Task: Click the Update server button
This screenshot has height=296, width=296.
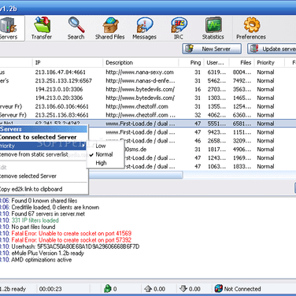Action: tap(272, 49)
